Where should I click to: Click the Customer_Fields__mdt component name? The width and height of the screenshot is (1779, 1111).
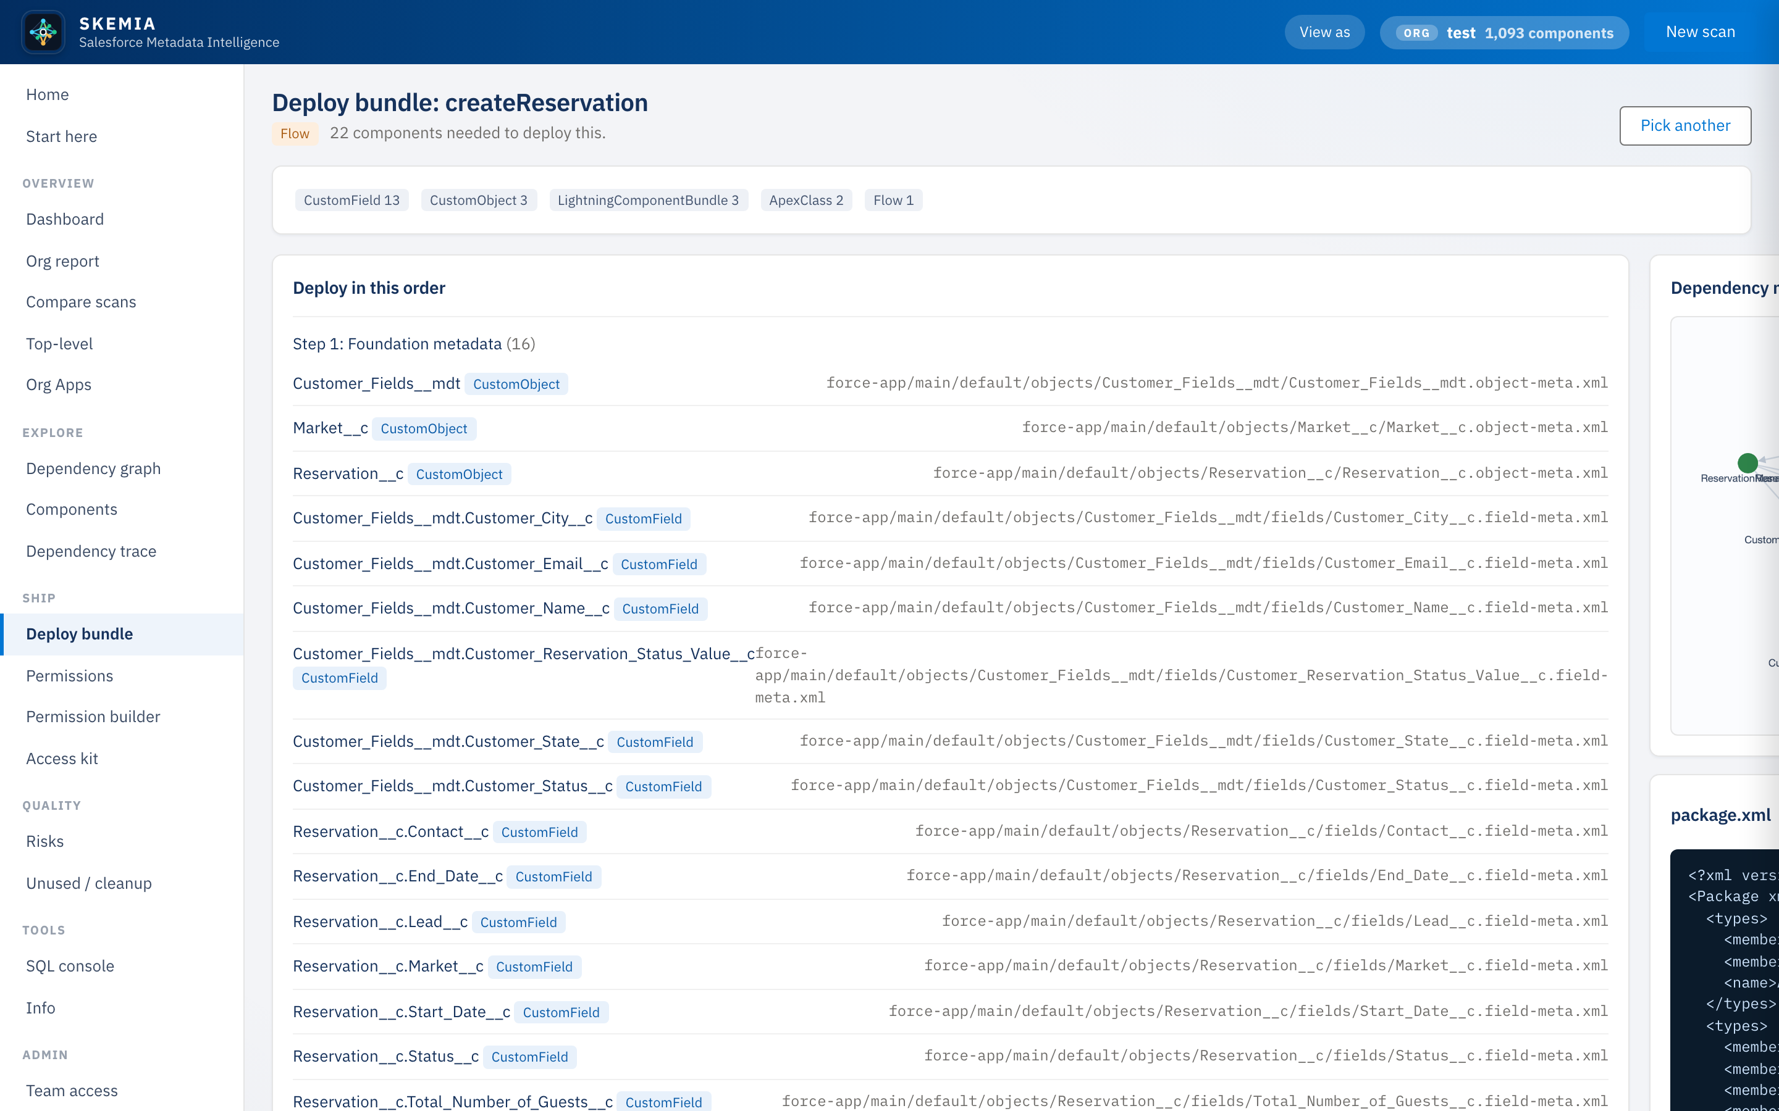[376, 383]
